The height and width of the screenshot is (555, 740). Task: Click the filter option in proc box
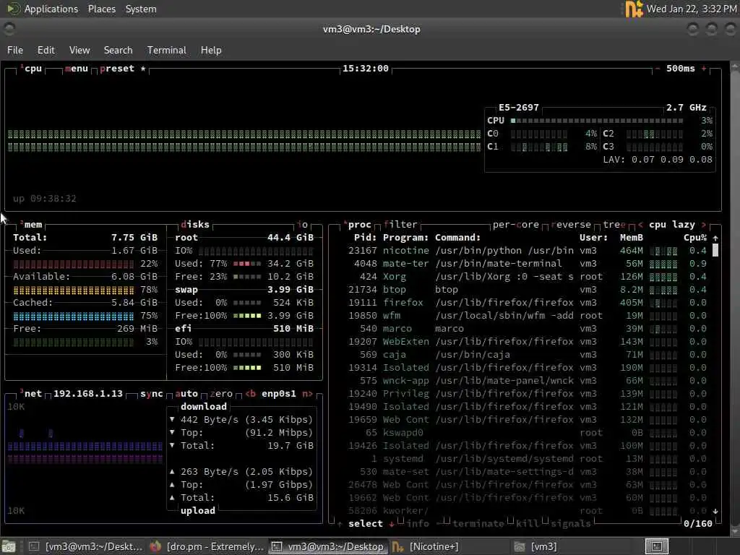pyautogui.click(x=400, y=225)
